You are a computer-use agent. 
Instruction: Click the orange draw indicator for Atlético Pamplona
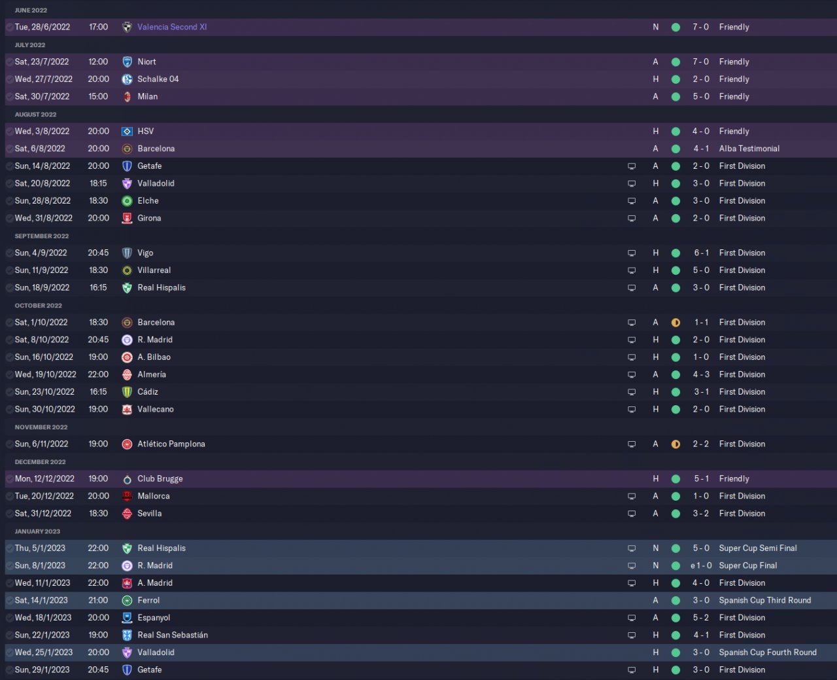[x=675, y=444]
